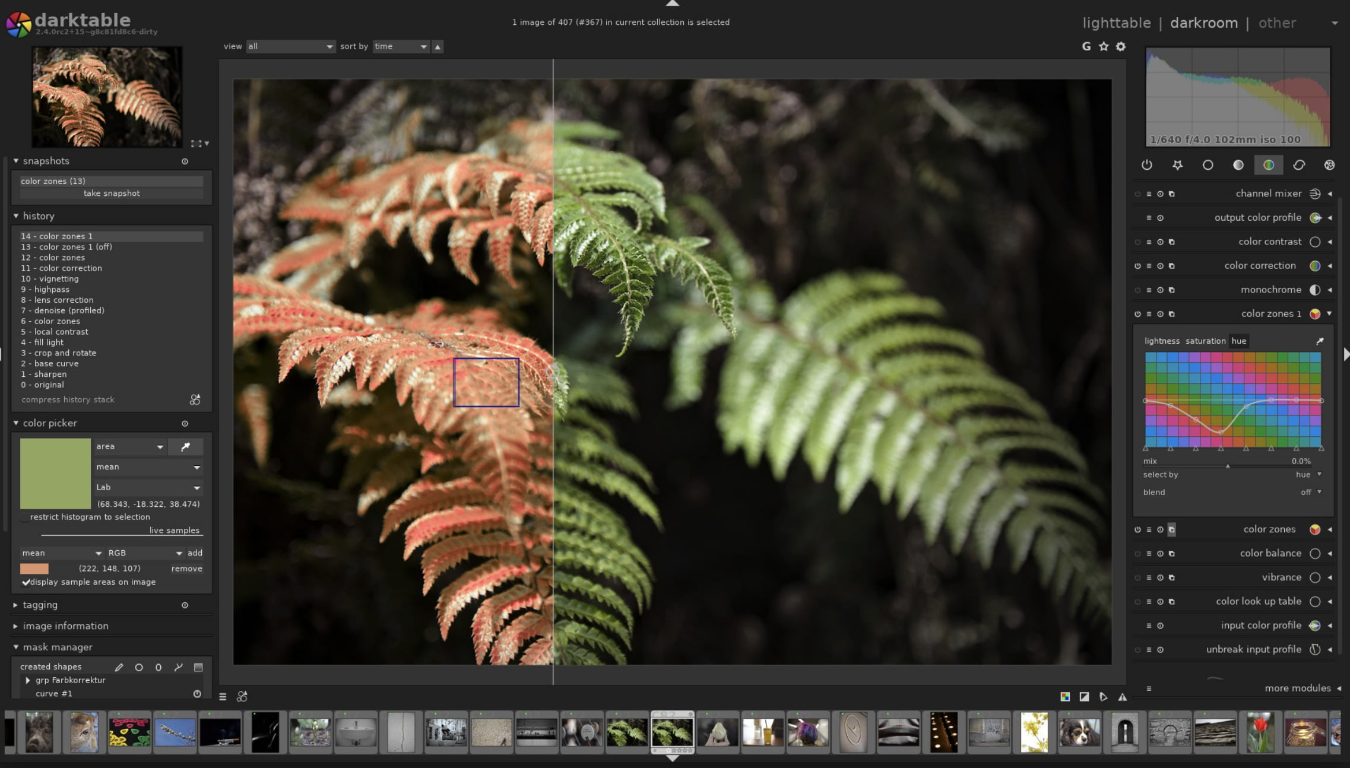Switch off color zones 1 module
This screenshot has height=768, width=1350.
pyautogui.click(x=1137, y=314)
